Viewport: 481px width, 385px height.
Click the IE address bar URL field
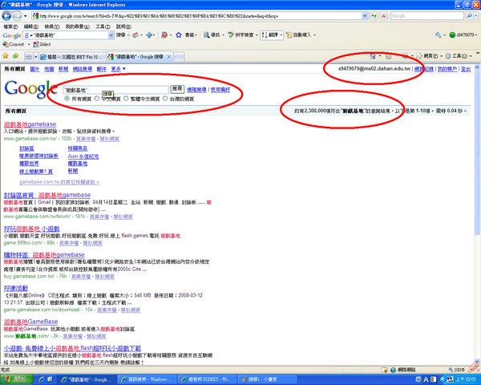click(196, 16)
